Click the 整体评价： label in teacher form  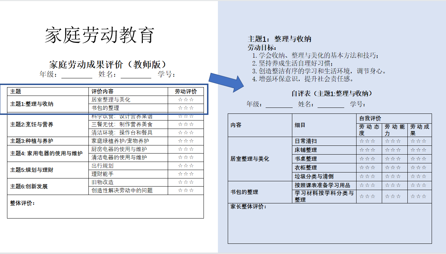22,203
